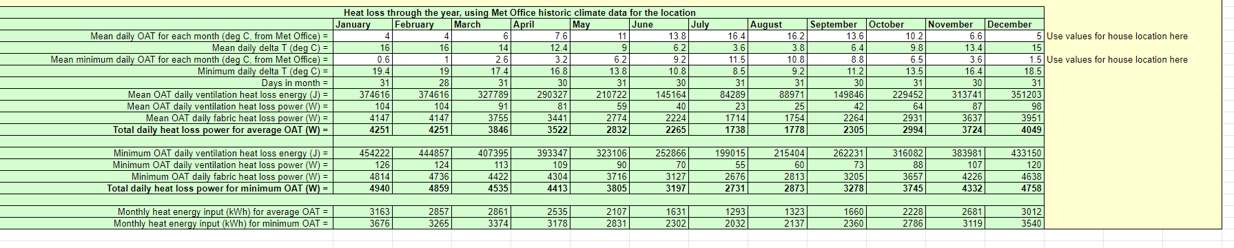
Task: Click the second 'Use values for house location here' note
Action: pos(1117,59)
